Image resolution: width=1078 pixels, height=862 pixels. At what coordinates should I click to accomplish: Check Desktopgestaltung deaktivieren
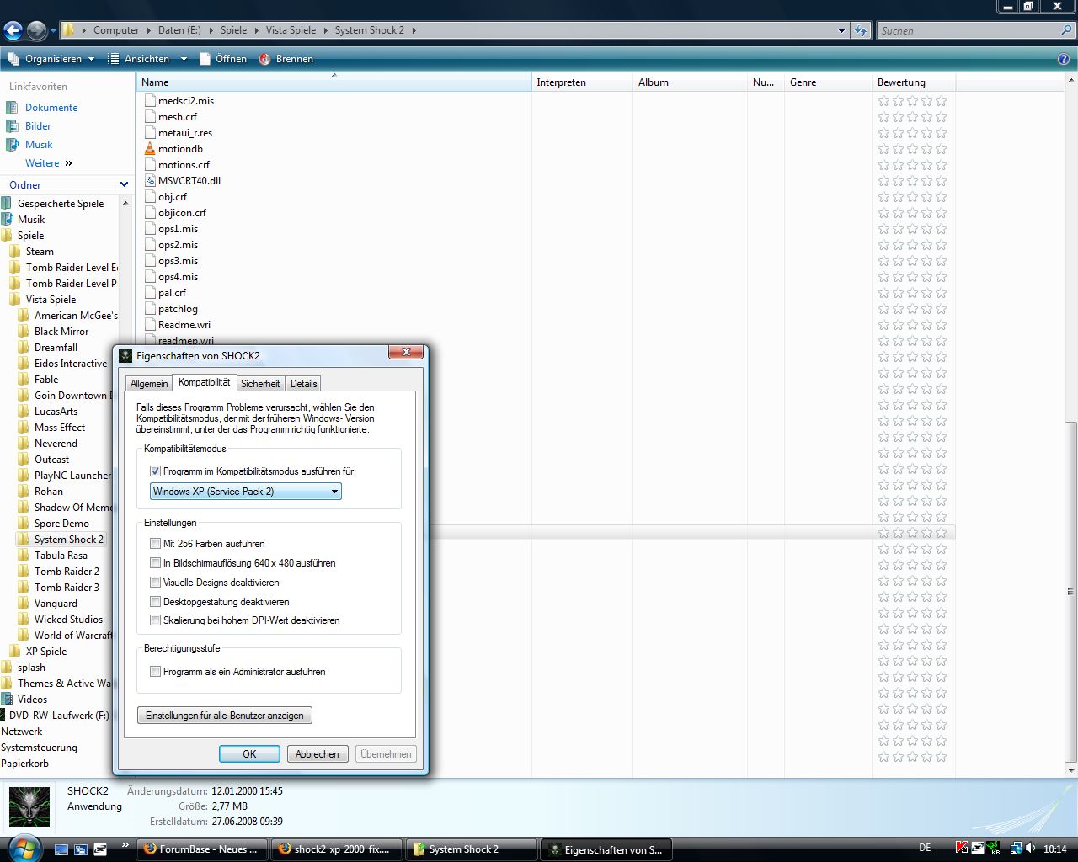click(x=155, y=602)
